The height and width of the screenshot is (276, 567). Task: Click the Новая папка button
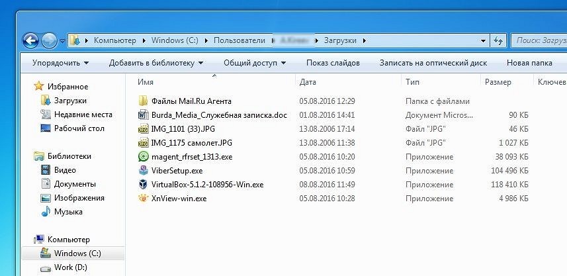[529, 63]
